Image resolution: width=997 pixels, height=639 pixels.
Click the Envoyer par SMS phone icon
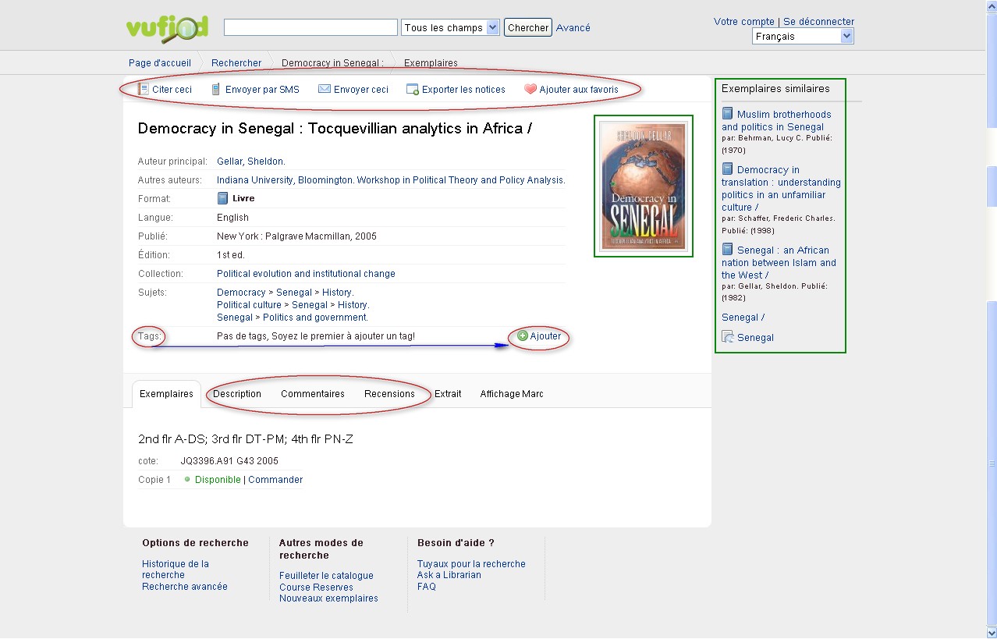pyautogui.click(x=216, y=89)
